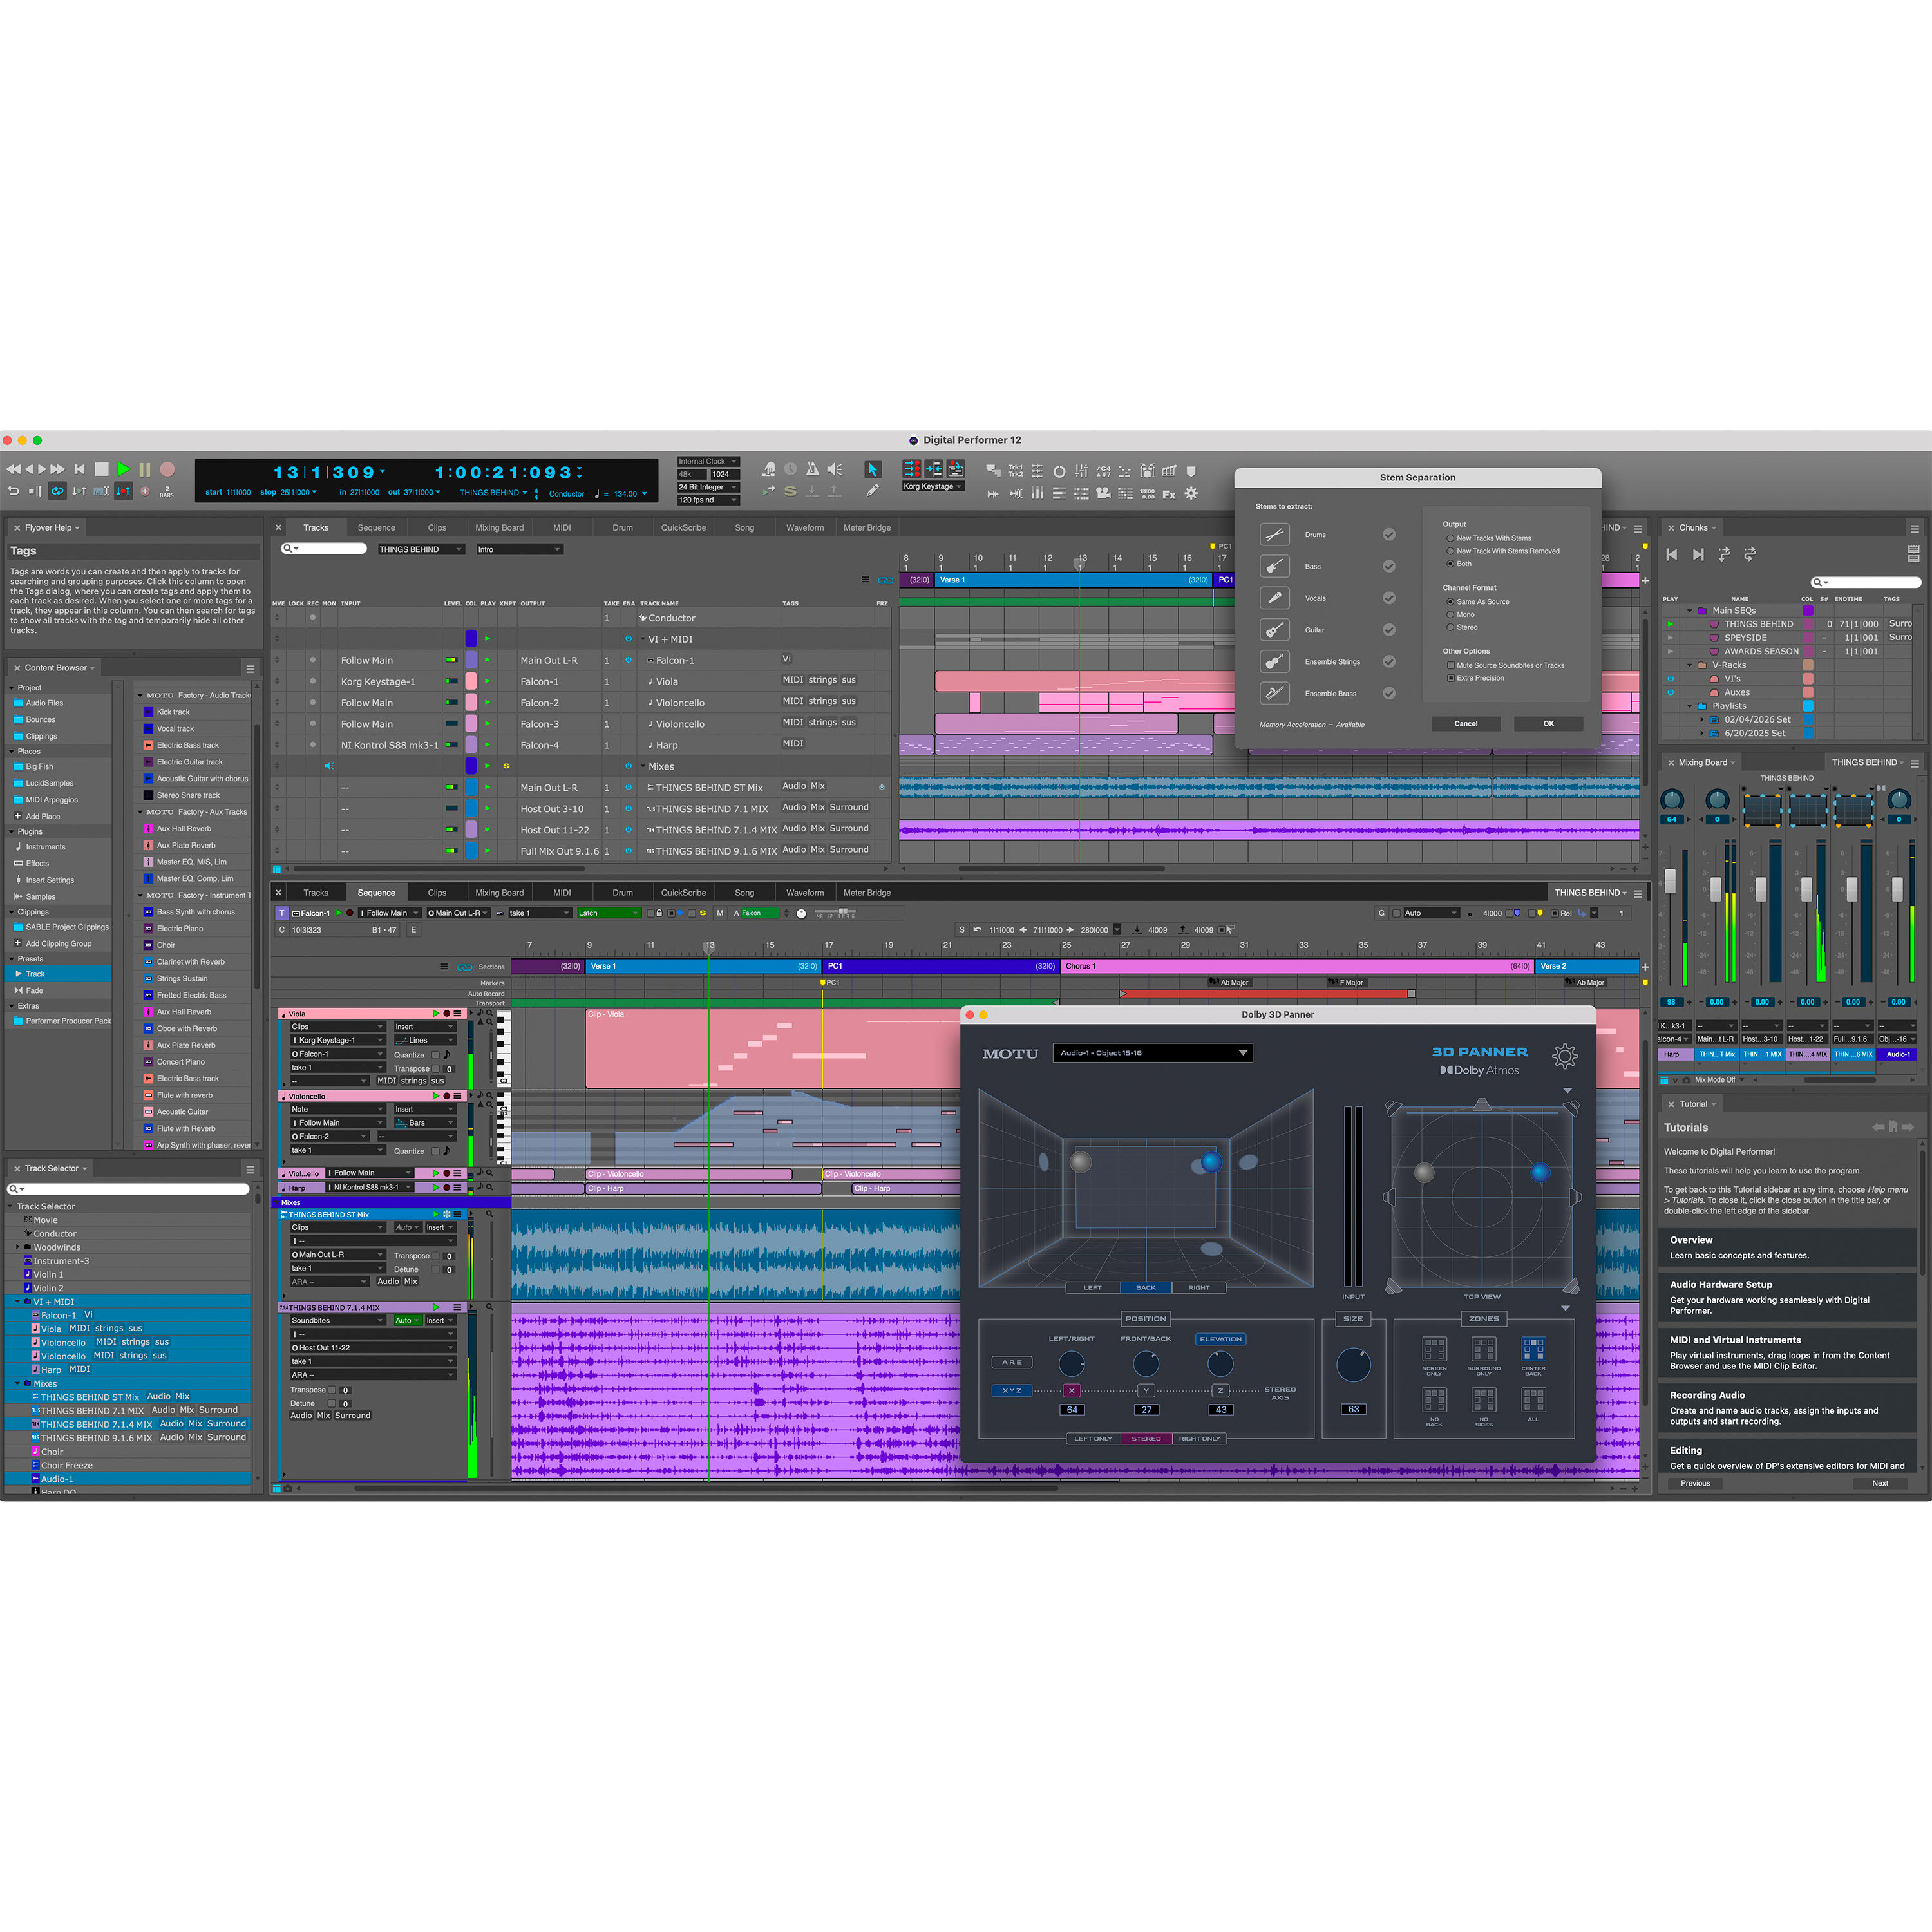The width and height of the screenshot is (1932, 1932).
Task: Collapse the Mixes folder in the Track Selector
Action: pyautogui.click(x=18, y=1384)
